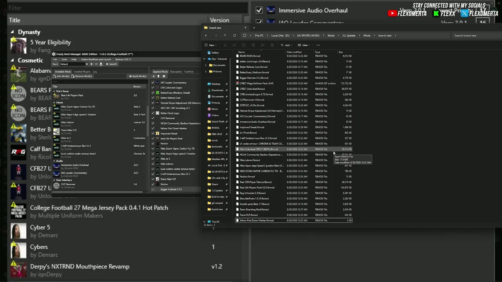Image resolution: width=502 pixels, height=282 pixels.
Task: Collapse the User Interface category
Action: pos(54,180)
